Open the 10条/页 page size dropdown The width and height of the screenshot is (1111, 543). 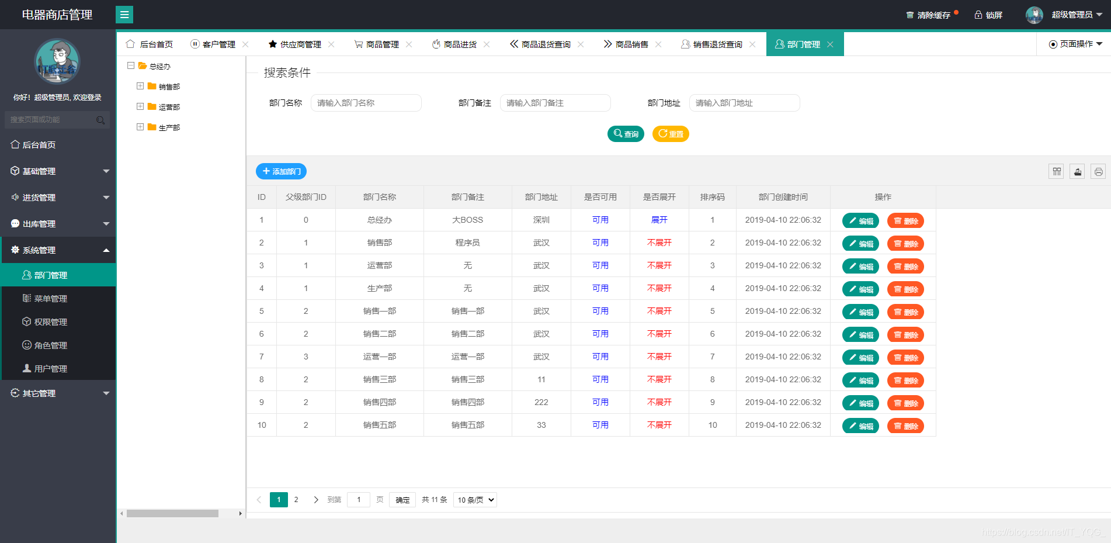click(474, 500)
